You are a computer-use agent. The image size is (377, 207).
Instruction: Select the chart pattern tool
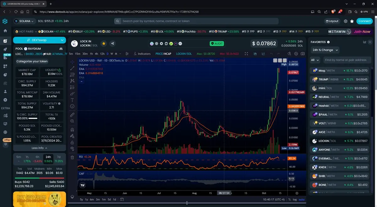72,81
